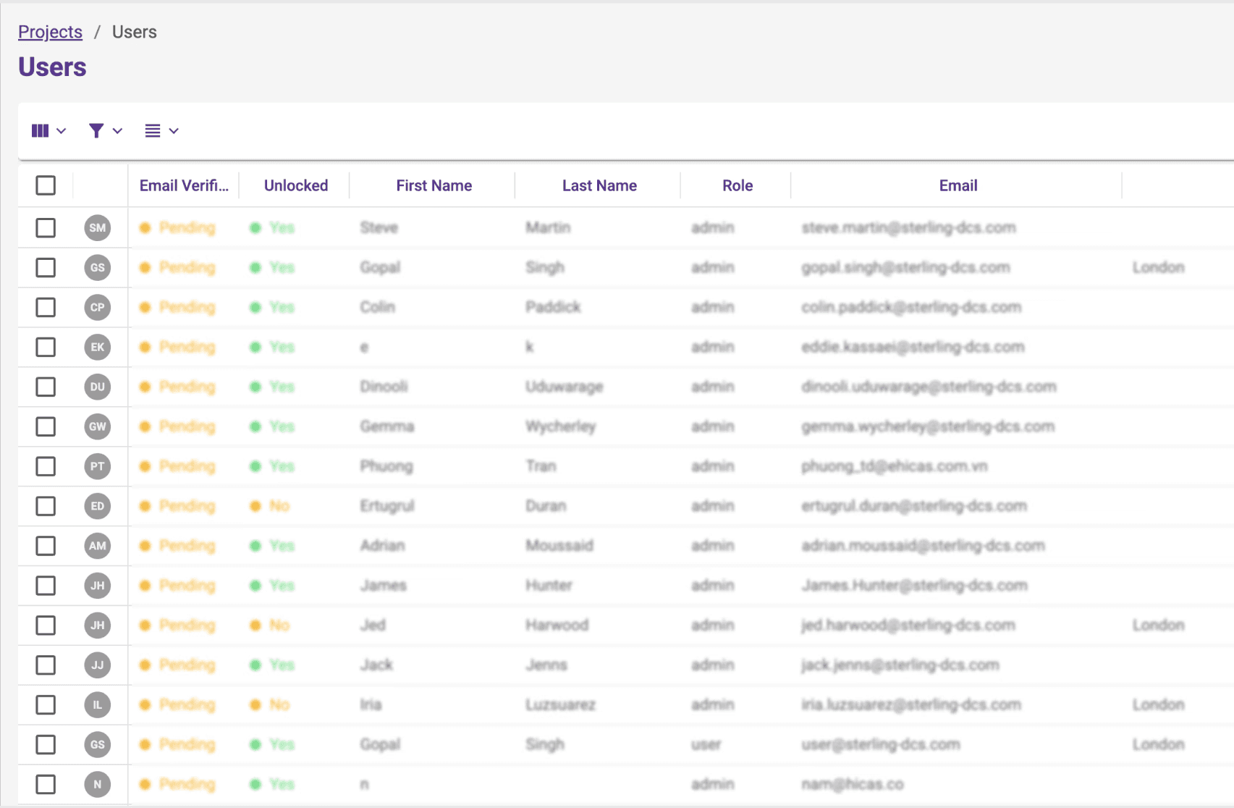Select checkbox for nam@hicas.co row
Screen dimensions: 1234x808
[46, 784]
